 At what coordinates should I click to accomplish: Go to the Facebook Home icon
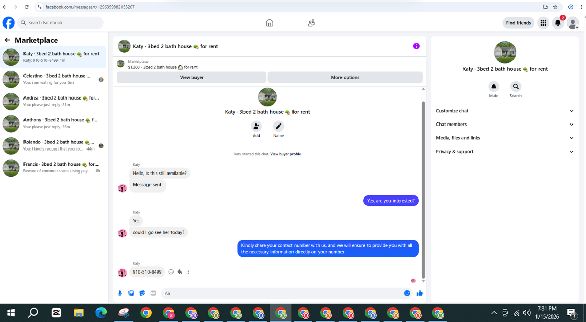coord(270,23)
